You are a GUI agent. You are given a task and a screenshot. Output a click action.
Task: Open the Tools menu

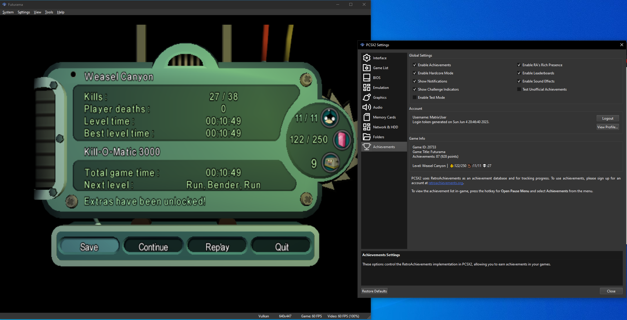pos(49,12)
